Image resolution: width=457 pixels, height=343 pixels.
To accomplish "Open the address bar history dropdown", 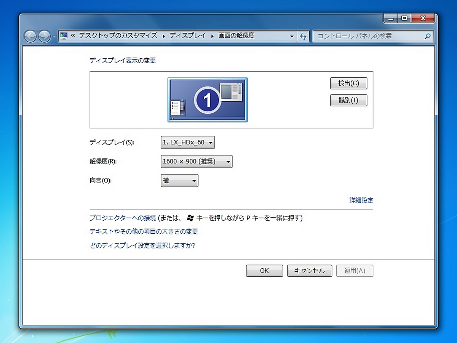I will tap(292, 36).
